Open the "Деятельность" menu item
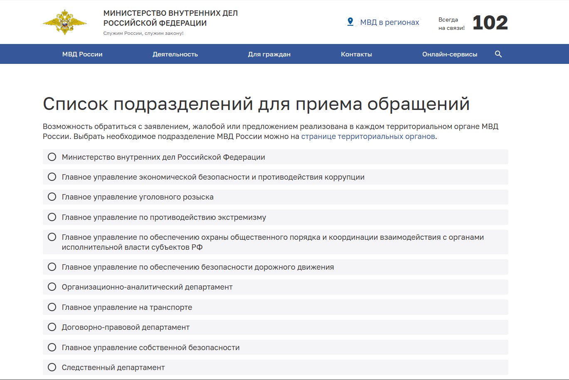 [175, 54]
